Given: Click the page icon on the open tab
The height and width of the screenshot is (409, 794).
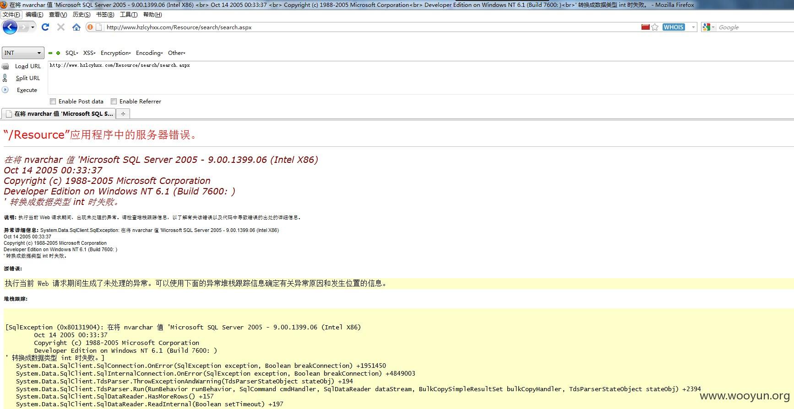Looking at the screenshot, I should (x=9, y=114).
